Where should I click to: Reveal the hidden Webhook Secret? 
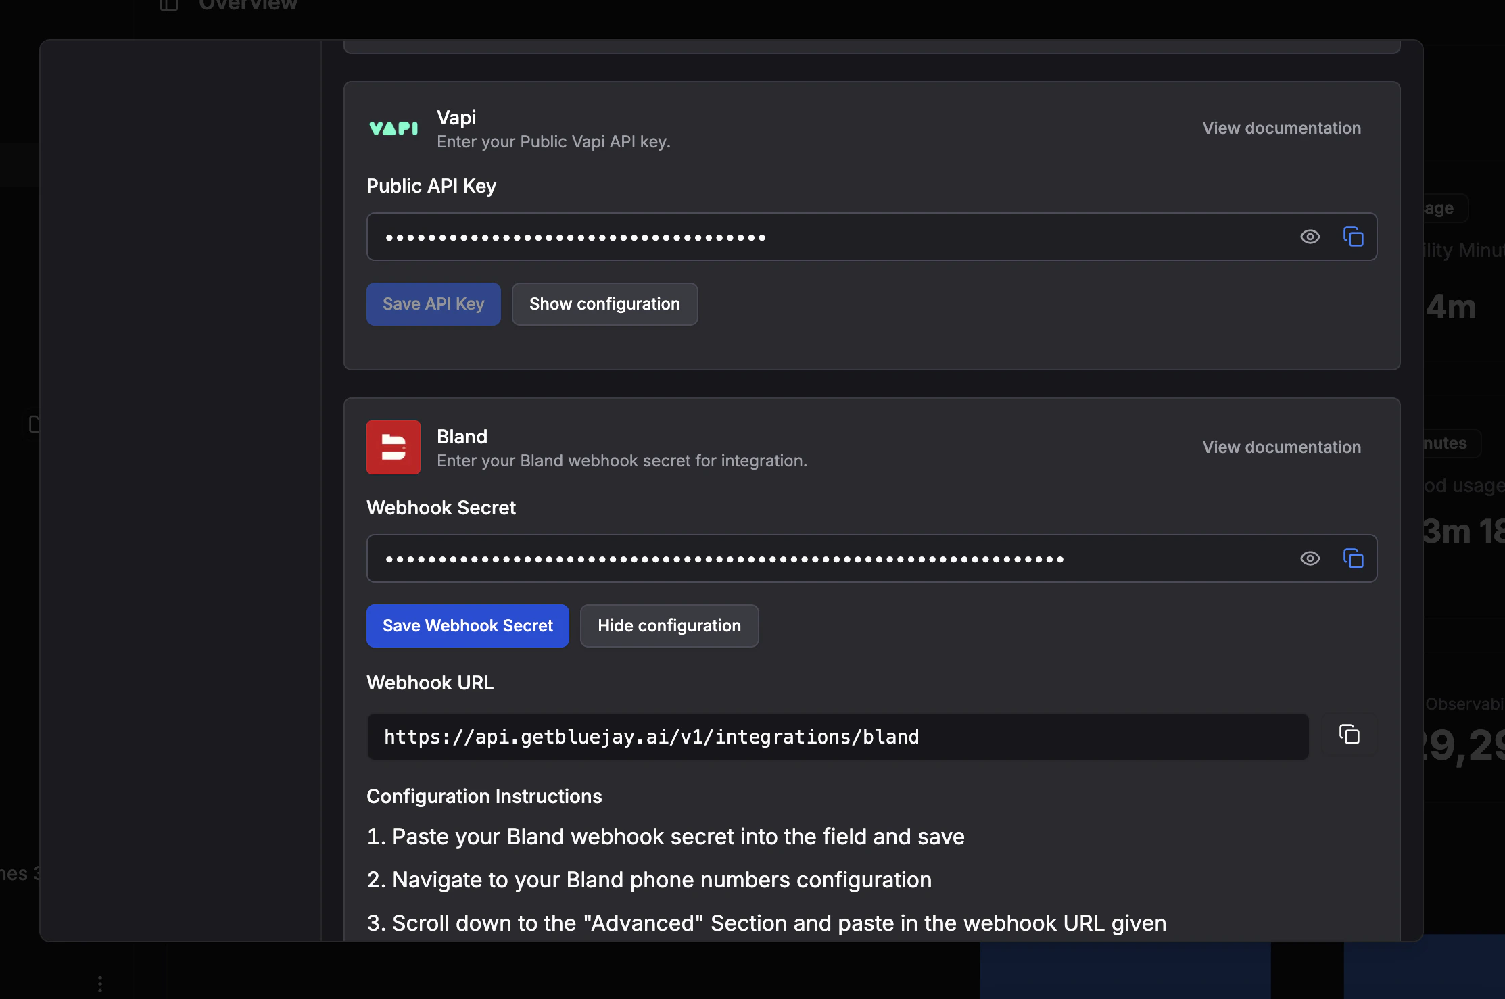tap(1310, 558)
